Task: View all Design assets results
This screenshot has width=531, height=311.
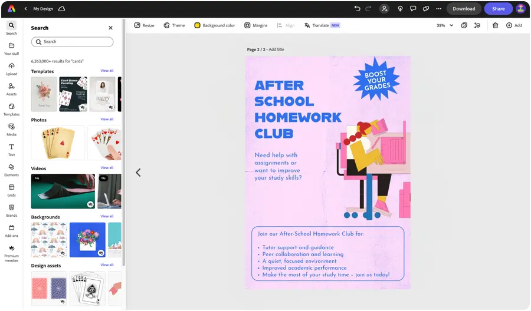Action: [x=107, y=265]
